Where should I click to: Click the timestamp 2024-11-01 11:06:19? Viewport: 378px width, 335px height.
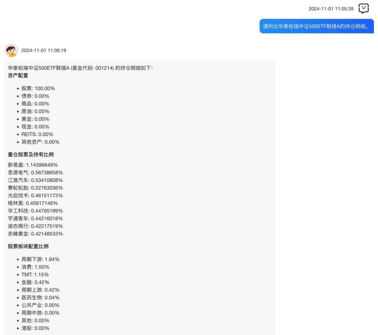coord(44,50)
